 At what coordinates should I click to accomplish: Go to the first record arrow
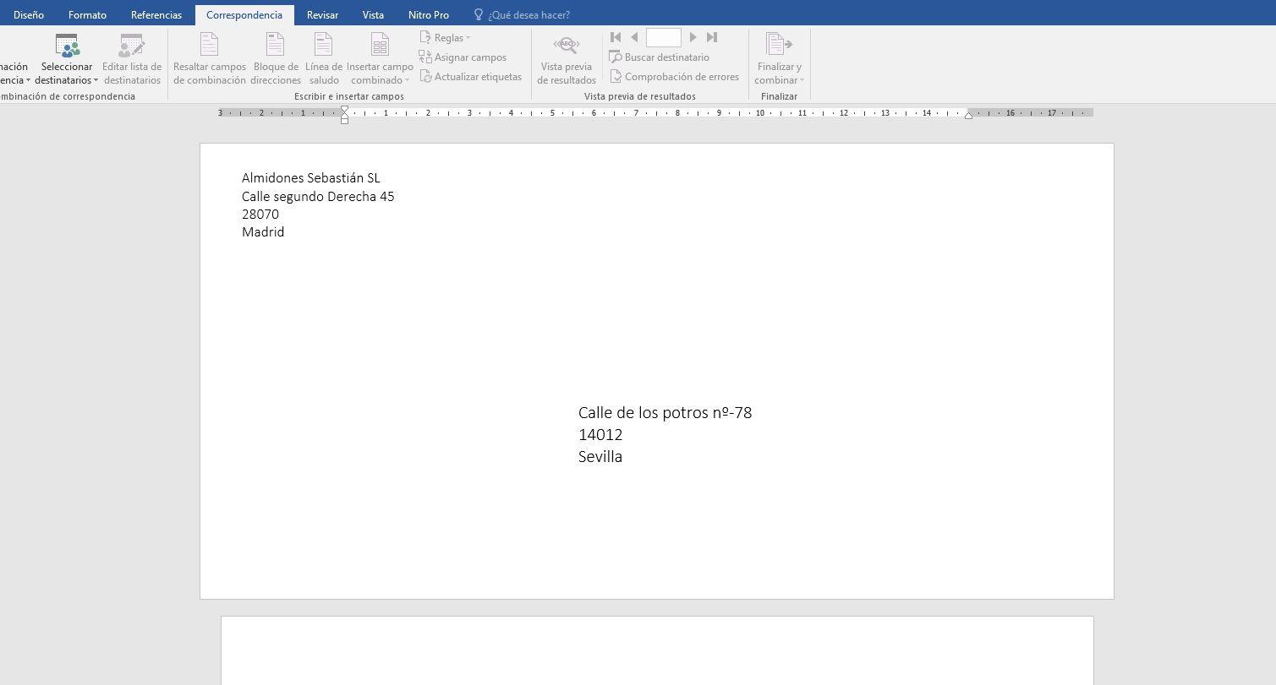click(x=616, y=37)
